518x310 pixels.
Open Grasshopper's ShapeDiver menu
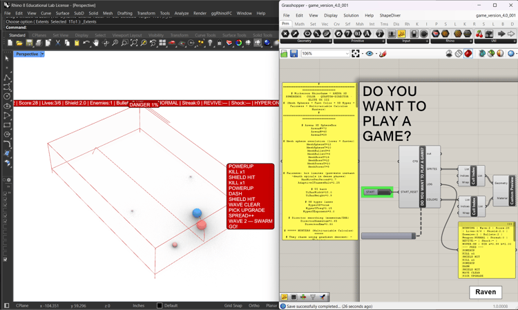tap(390, 15)
